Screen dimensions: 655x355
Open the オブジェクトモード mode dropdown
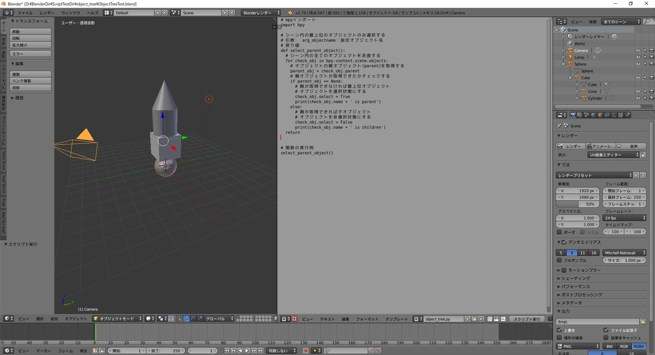(117, 318)
